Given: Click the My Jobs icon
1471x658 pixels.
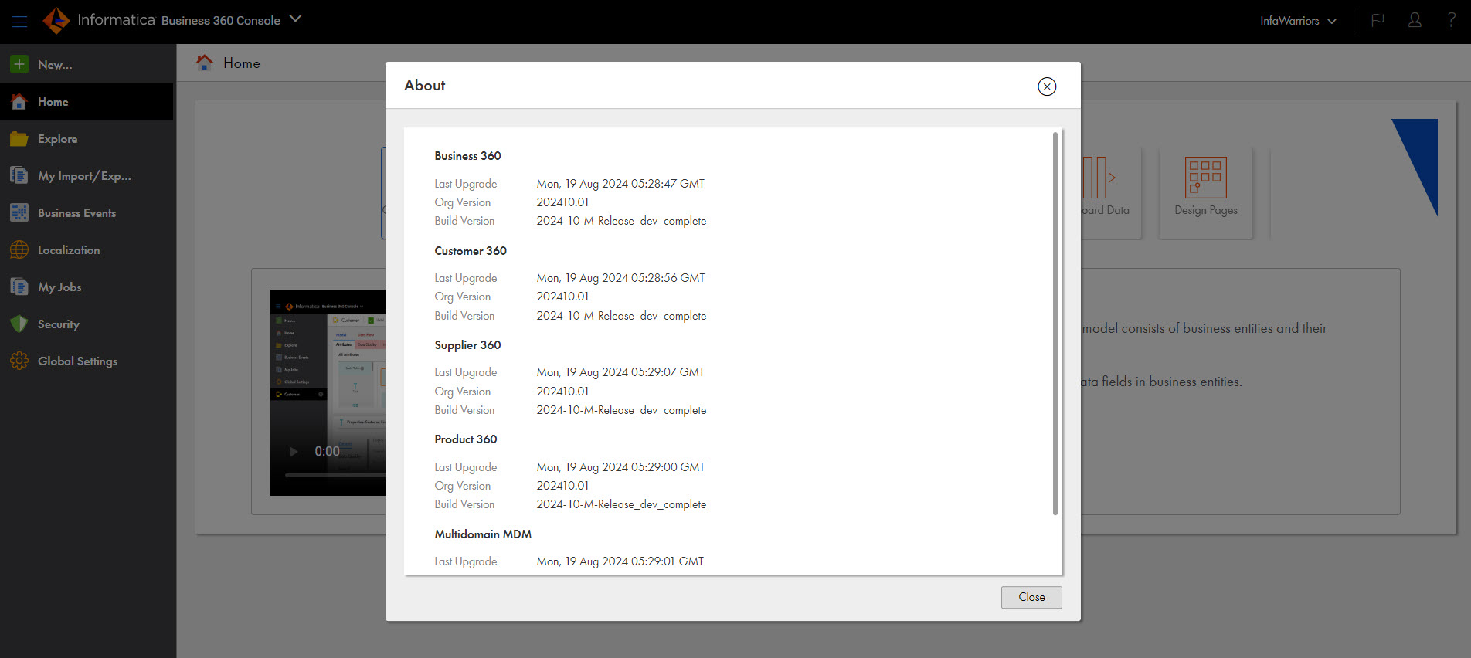Looking at the screenshot, I should pyautogui.click(x=19, y=287).
